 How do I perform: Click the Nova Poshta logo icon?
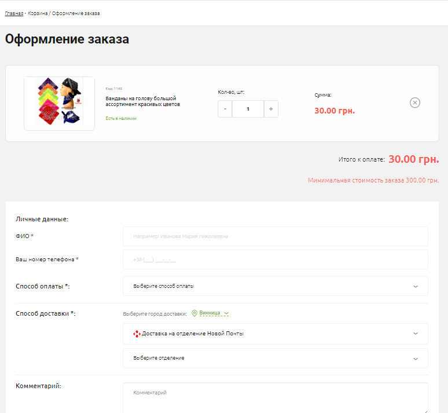137,334
